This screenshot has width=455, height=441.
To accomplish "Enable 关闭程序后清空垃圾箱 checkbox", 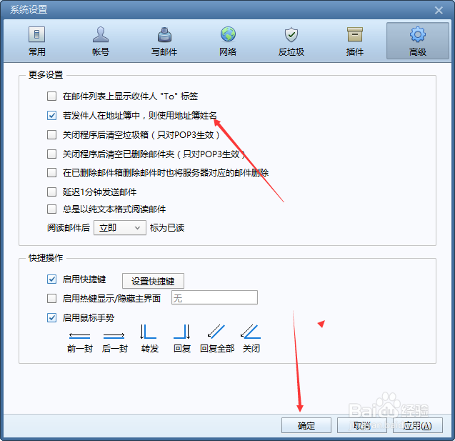I will (x=51, y=134).
